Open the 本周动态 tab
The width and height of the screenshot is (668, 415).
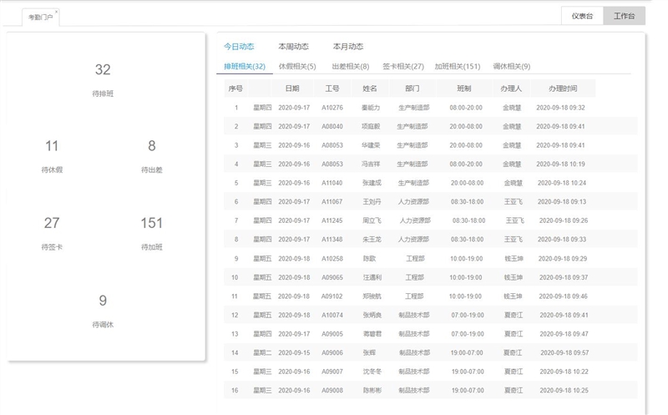[x=293, y=47]
